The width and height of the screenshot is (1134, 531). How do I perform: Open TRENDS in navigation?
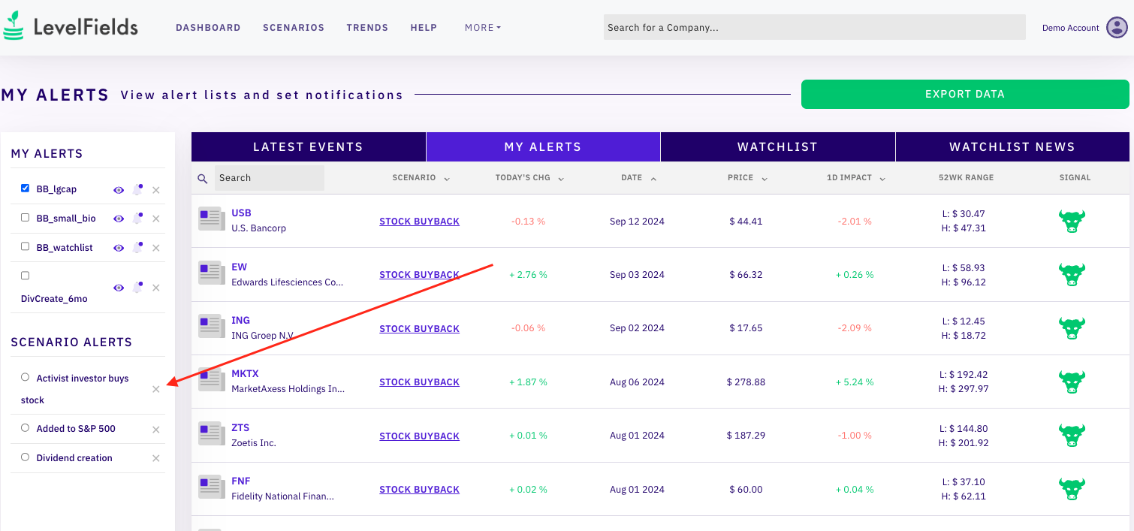[367, 28]
